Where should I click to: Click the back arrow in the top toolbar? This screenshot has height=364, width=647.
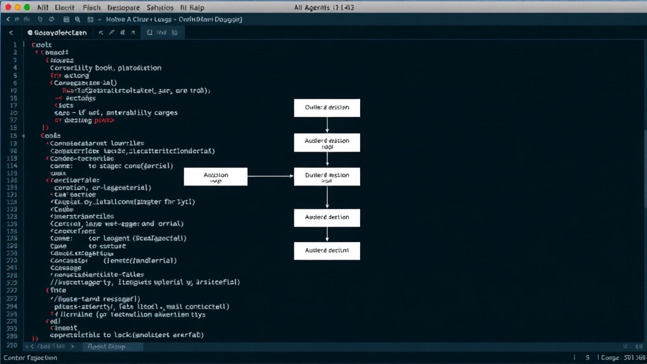coord(8,20)
